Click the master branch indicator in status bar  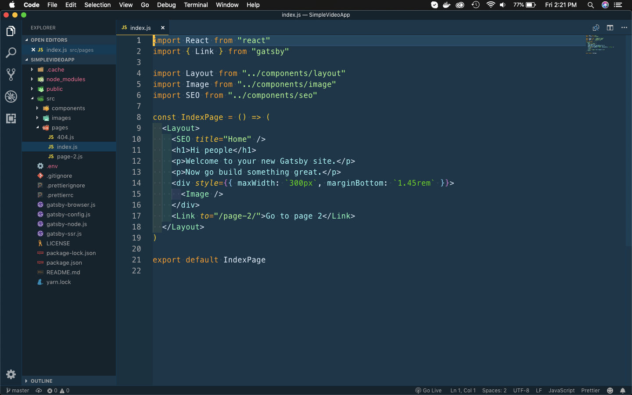(x=18, y=391)
